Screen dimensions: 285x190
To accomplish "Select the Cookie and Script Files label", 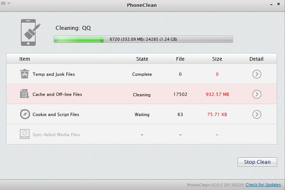I will [56, 115].
